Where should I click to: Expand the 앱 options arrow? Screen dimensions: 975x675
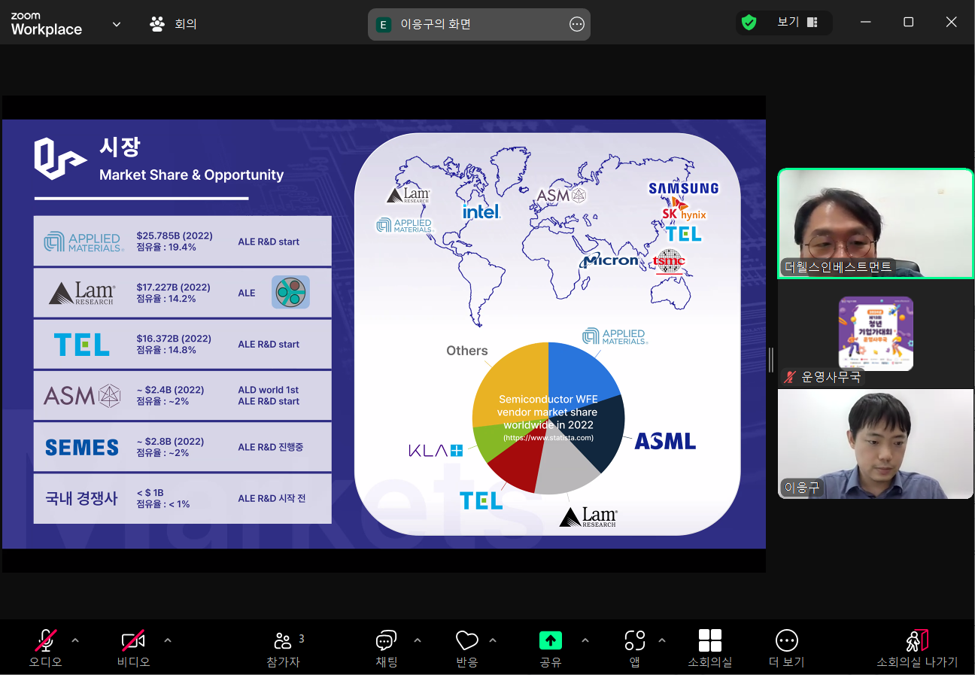[662, 640]
